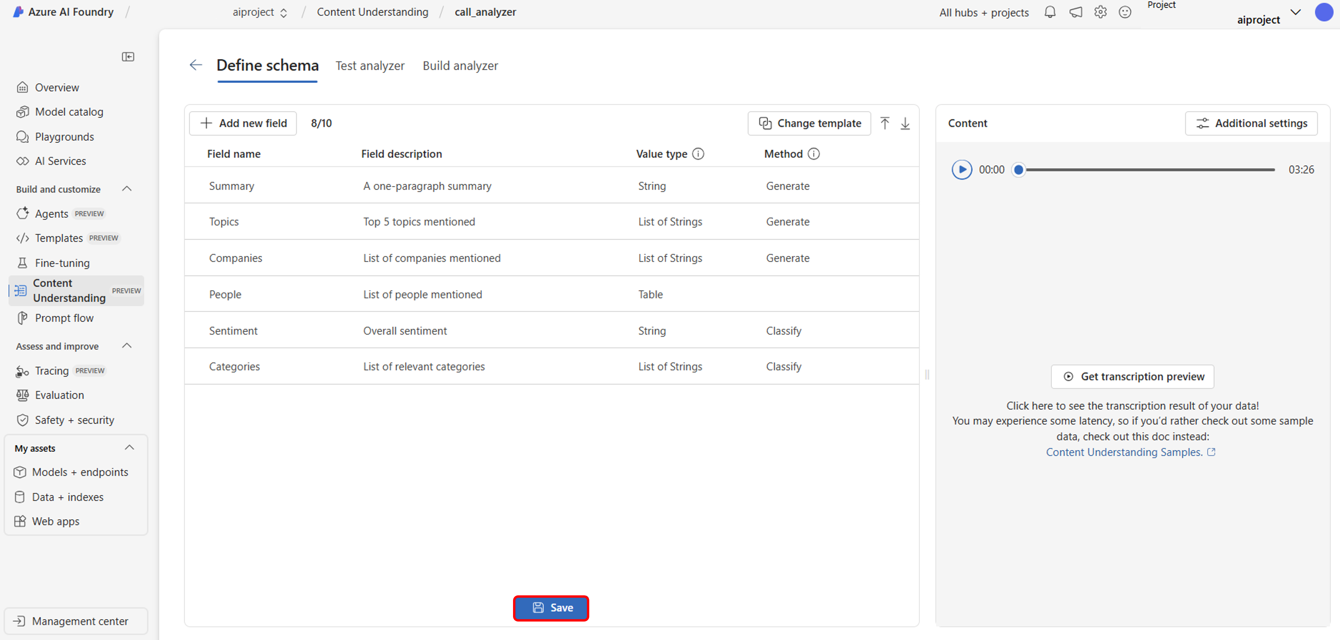Viewport: 1340px width, 640px height.
Task: Collapse the left sidebar panel icon
Action: (x=128, y=57)
